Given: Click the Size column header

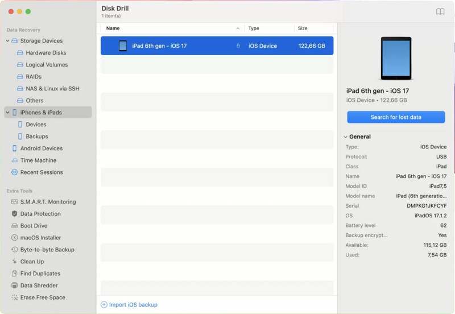Looking at the screenshot, I should pos(303,28).
